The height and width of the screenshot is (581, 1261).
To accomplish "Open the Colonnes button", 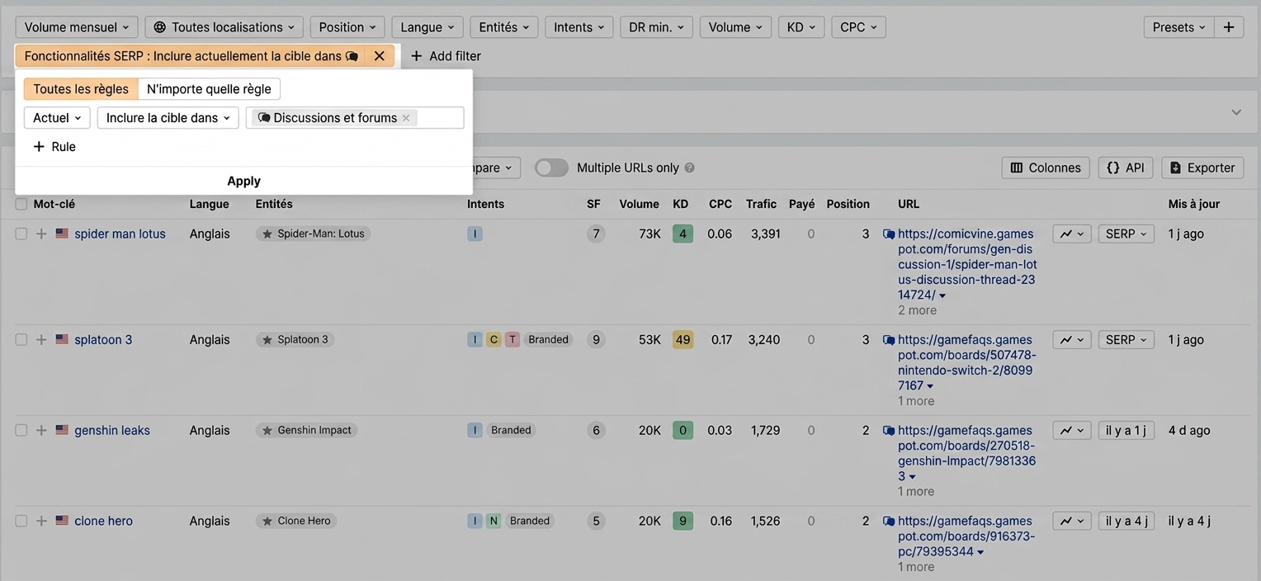I will (x=1046, y=168).
